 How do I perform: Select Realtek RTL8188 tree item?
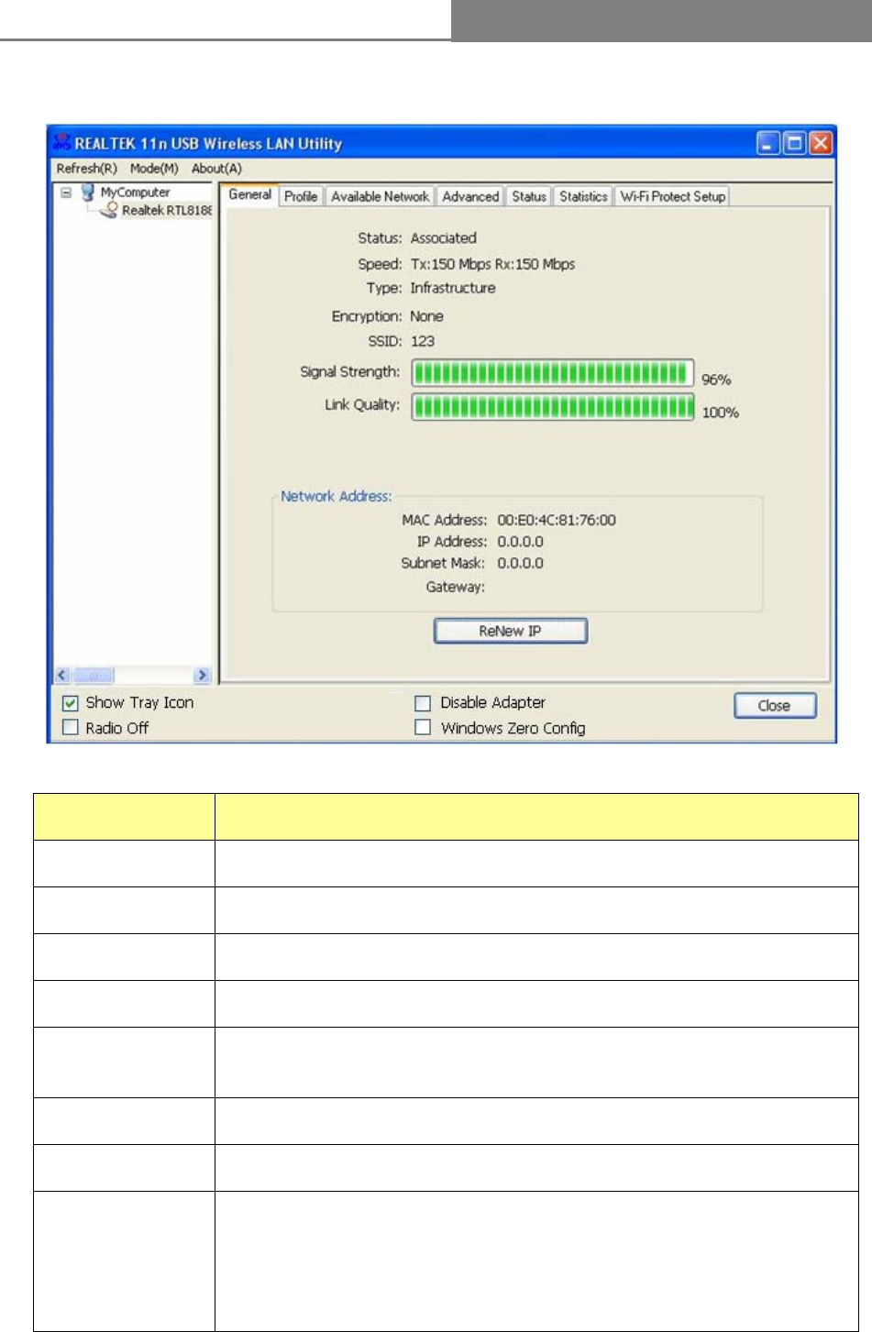click(x=167, y=210)
